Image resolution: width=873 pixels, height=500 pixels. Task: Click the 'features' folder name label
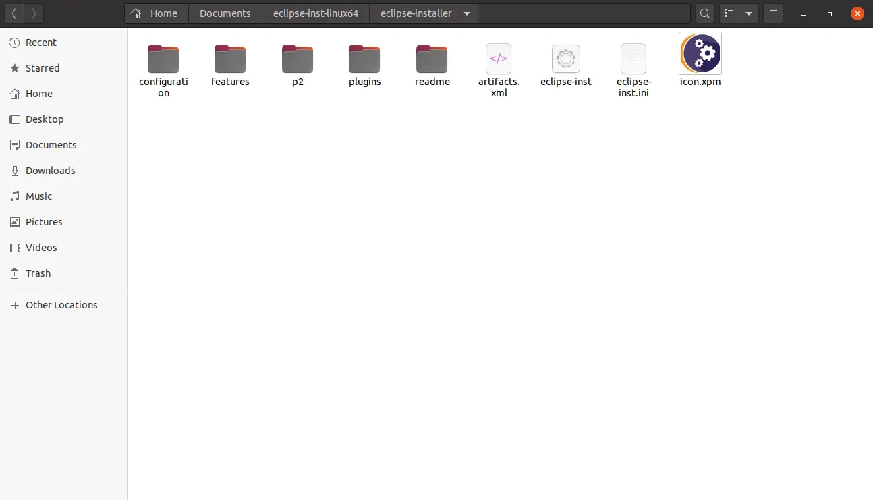[230, 82]
